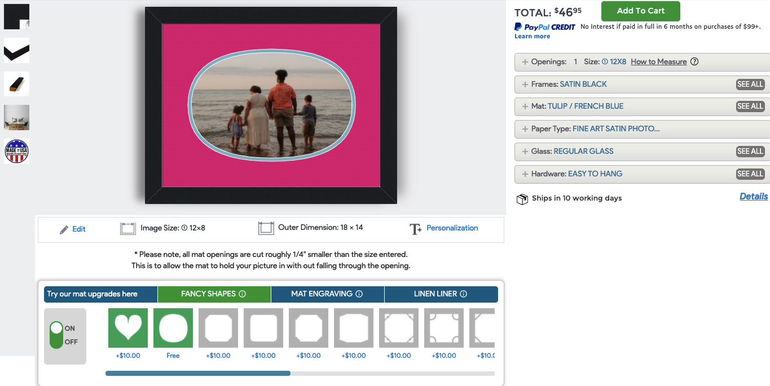Open the PayPal Credit Learn more link
The image size is (770, 386).
[532, 36]
